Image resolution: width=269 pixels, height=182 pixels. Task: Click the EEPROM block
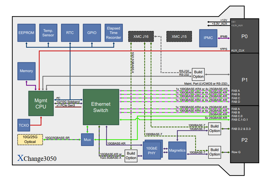point(26,33)
